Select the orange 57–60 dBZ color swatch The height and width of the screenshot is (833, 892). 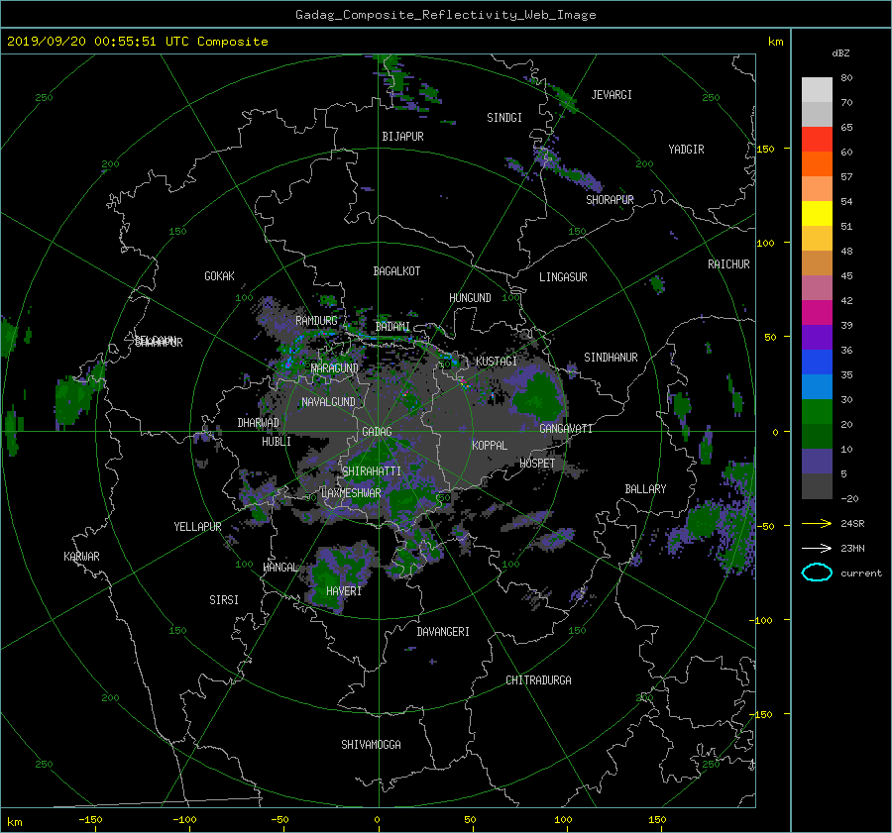coord(817,164)
